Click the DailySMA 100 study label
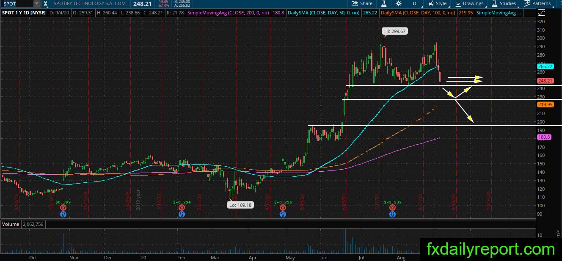 [x=418, y=13]
